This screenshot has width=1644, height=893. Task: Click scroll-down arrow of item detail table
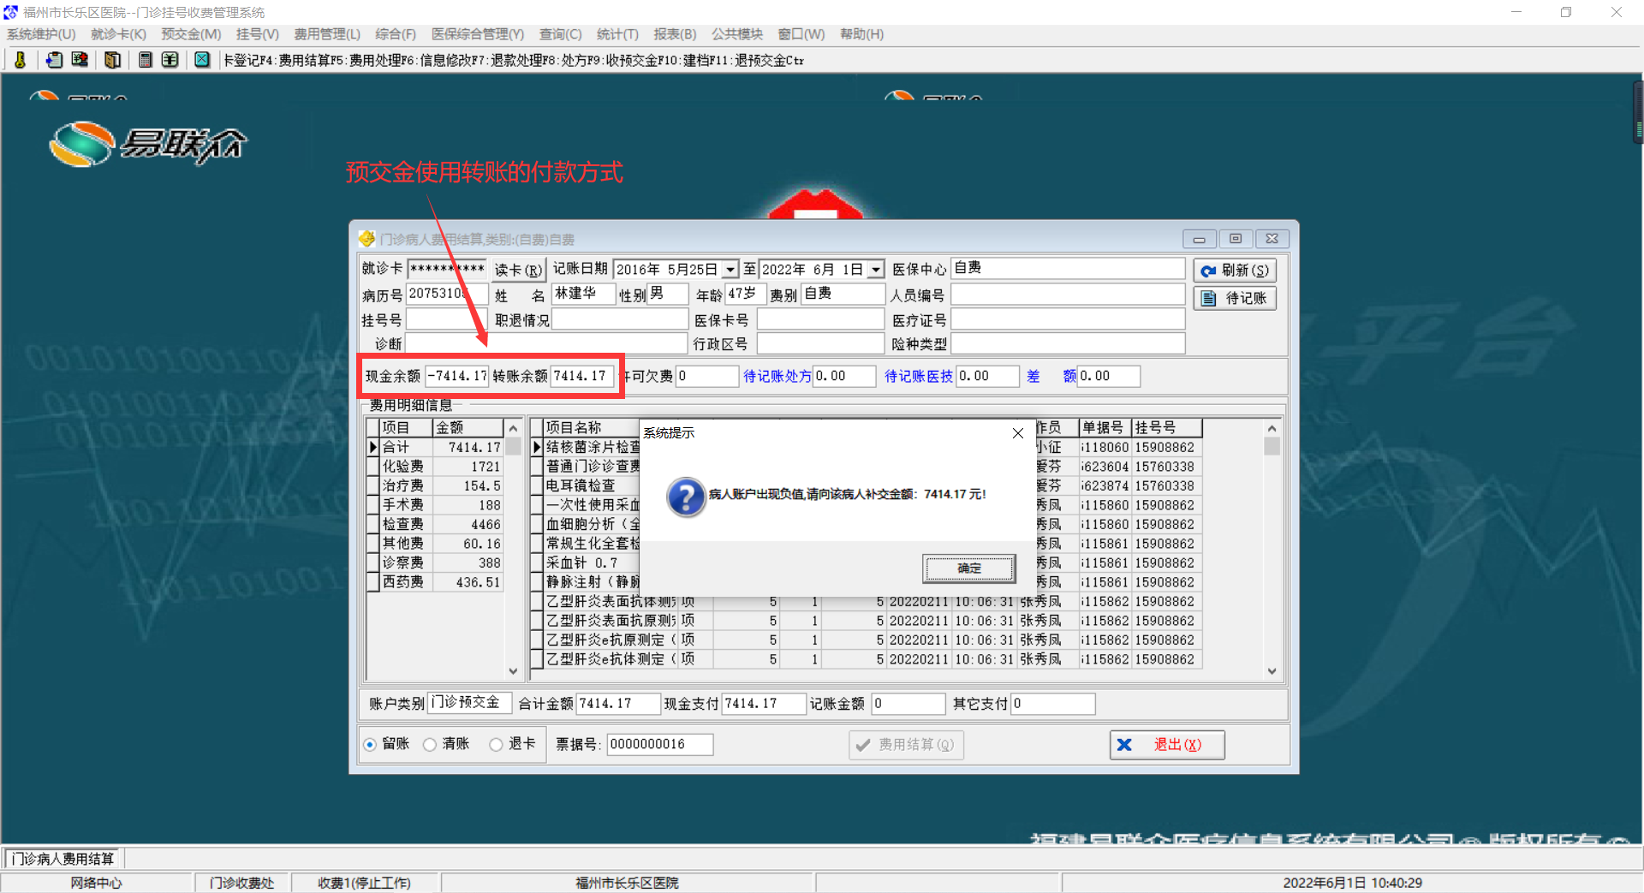point(1272,671)
